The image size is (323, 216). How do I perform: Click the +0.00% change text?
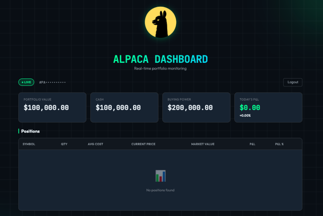245,115
